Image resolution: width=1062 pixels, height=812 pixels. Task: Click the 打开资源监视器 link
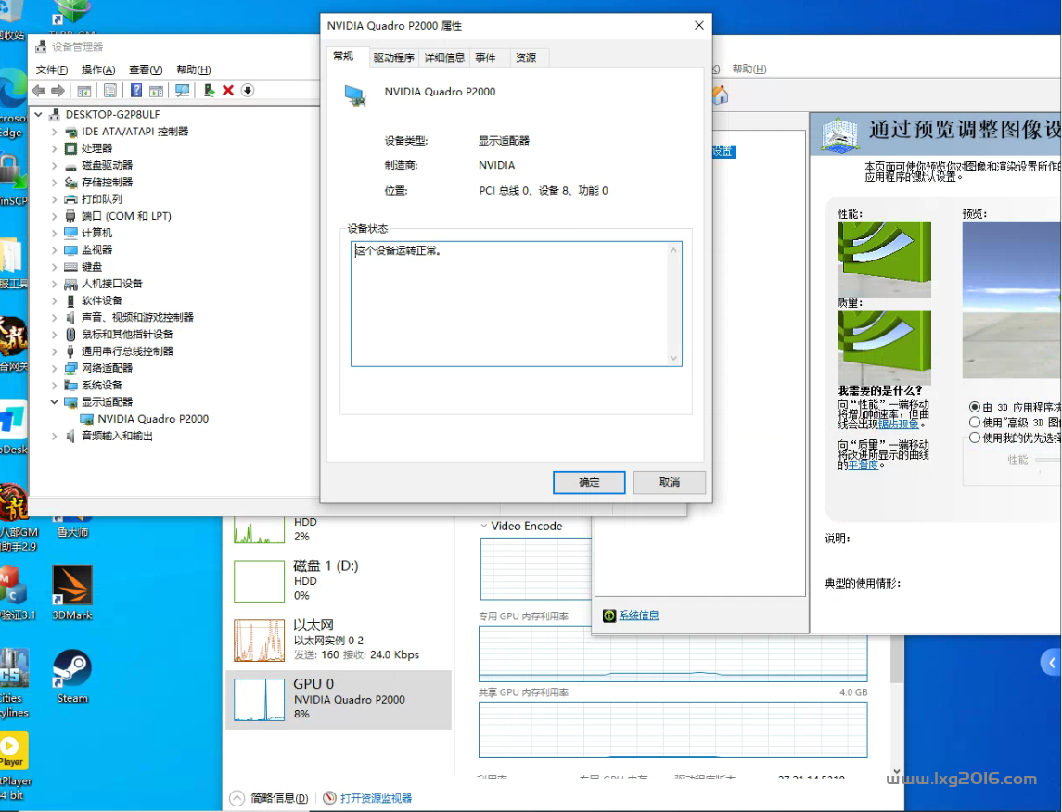(376, 798)
